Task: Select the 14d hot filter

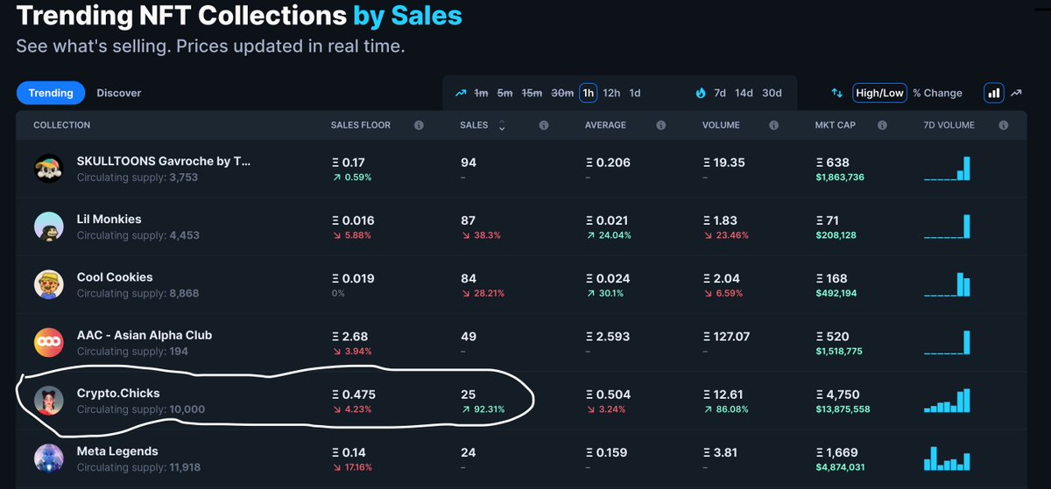Action: tap(744, 93)
